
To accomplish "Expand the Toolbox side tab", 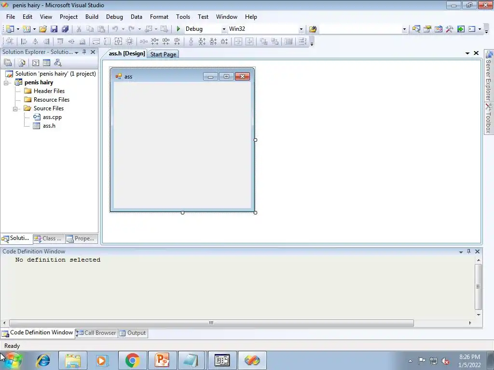I will [489, 119].
